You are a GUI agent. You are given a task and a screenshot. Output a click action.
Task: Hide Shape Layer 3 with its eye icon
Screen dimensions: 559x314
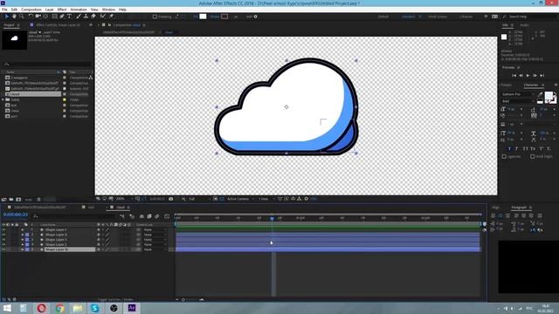click(x=3, y=240)
